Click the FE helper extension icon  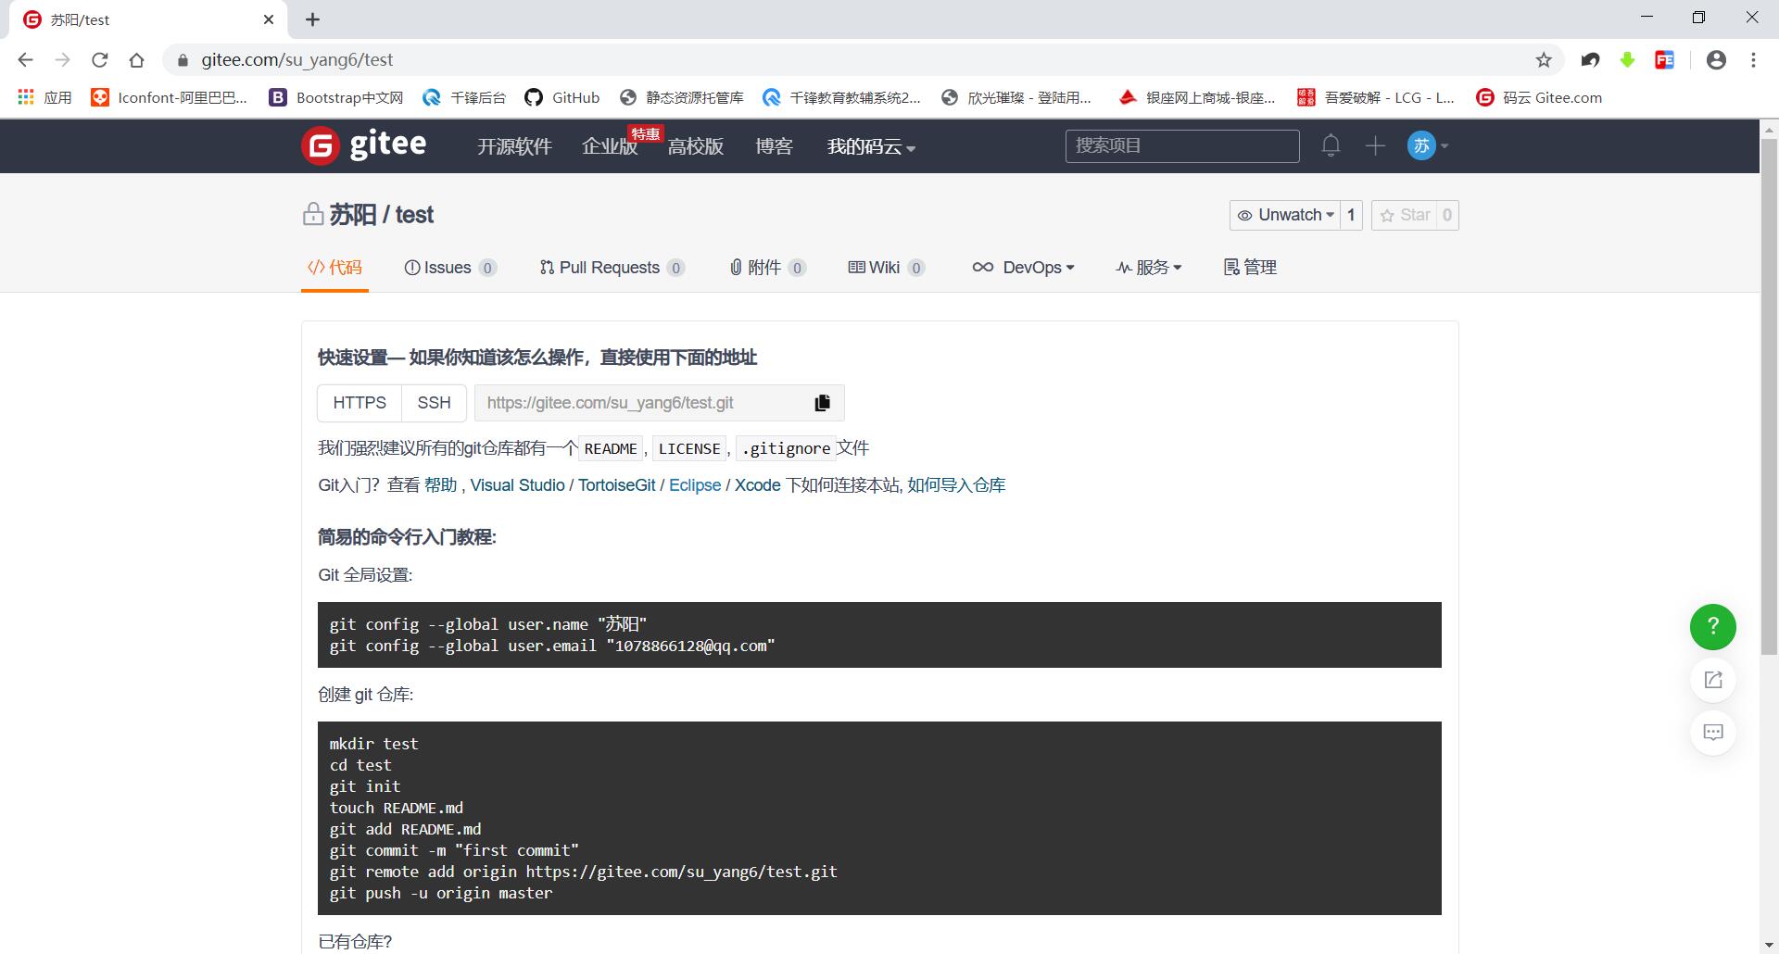[x=1665, y=60]
